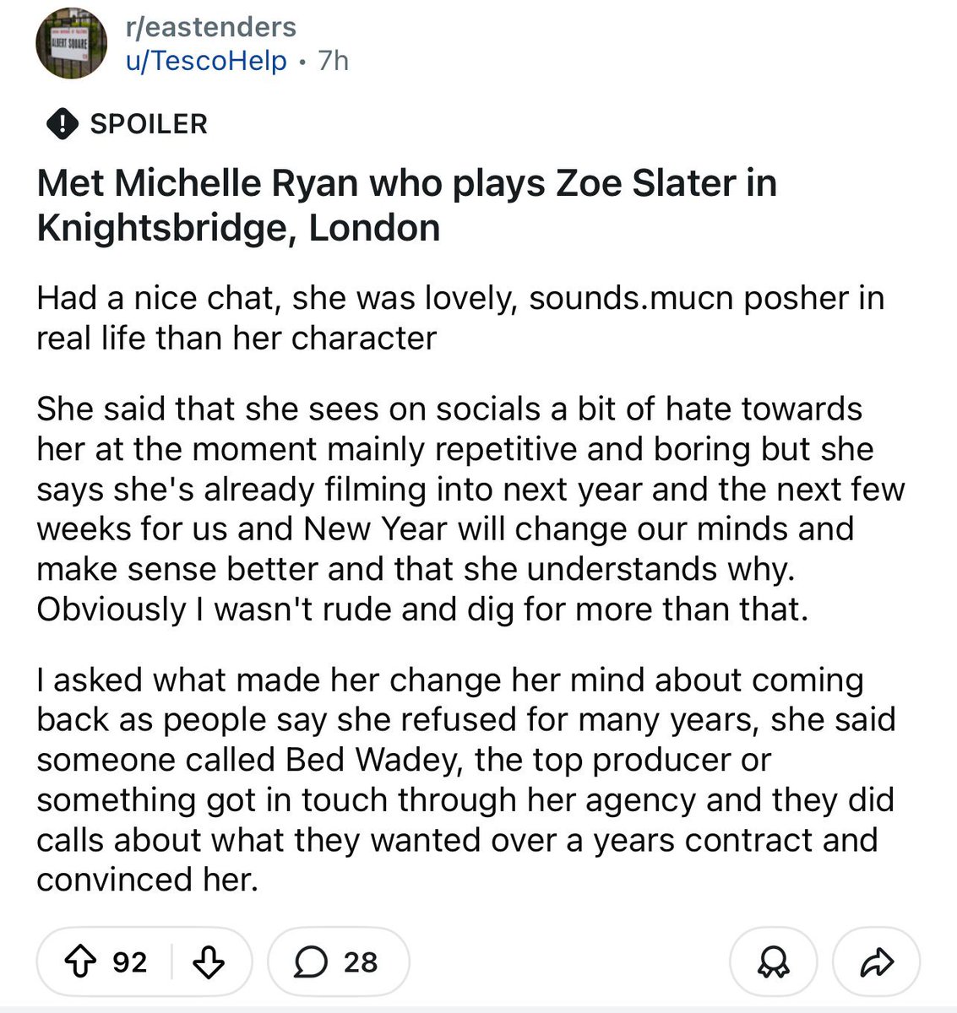The width and height of the screenshot is (957, 1013).
Task: Open comments via speech bubble icon
Action: click(310, 962)
